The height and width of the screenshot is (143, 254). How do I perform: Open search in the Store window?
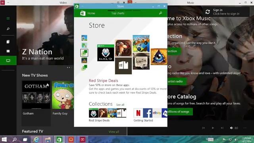coord(160,13)
